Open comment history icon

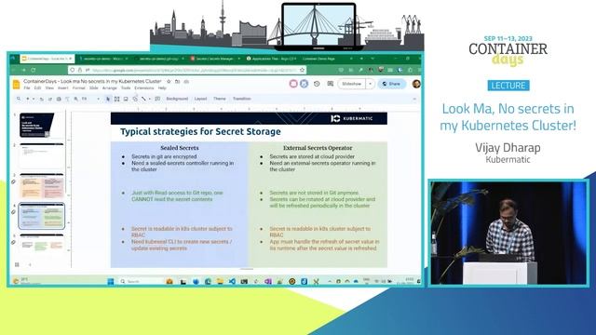(330, 84)
